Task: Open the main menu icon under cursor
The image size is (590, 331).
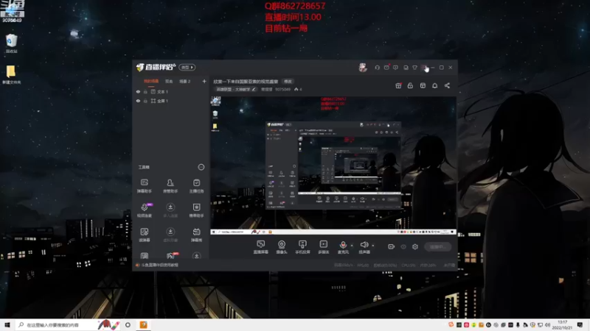Action: tap(424, 68)
